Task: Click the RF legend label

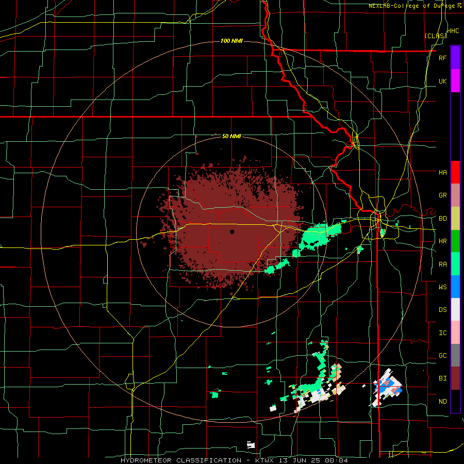Action: pos(442,58)
